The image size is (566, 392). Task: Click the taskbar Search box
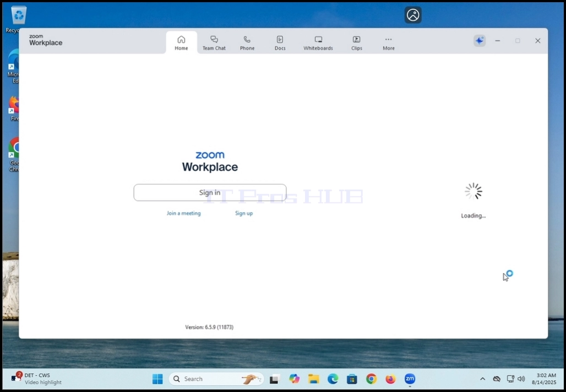216,379
